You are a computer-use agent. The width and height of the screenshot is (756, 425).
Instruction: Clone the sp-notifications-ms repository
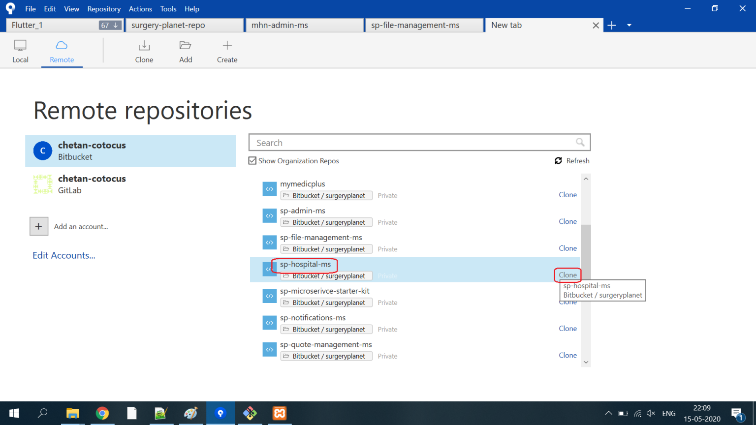pos(567,329)
